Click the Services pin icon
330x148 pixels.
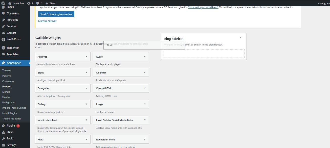(x=3, y=26)
